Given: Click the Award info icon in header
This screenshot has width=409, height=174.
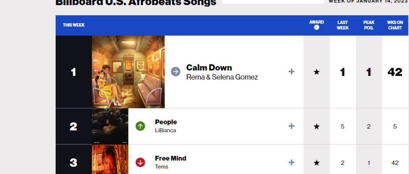Looking at the screenshot, I should (316, 27).
